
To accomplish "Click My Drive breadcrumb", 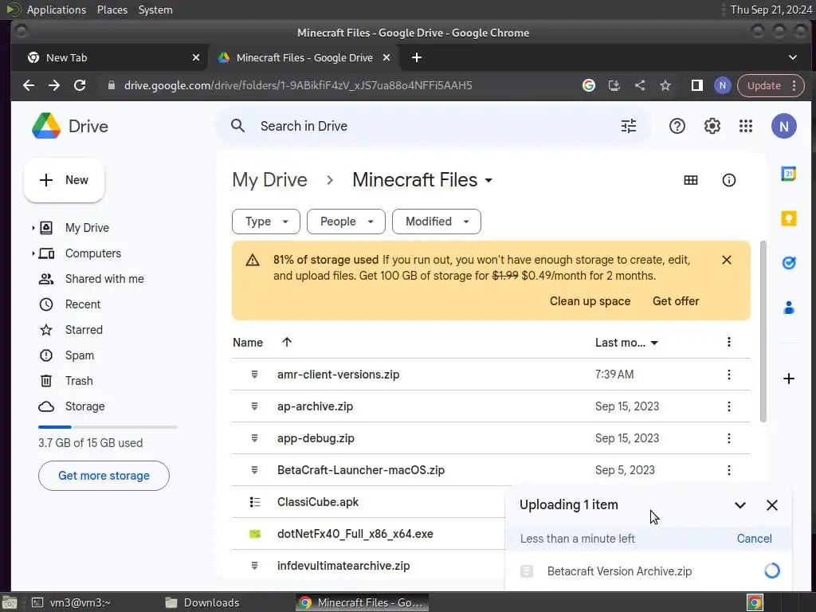I will 269,180.
